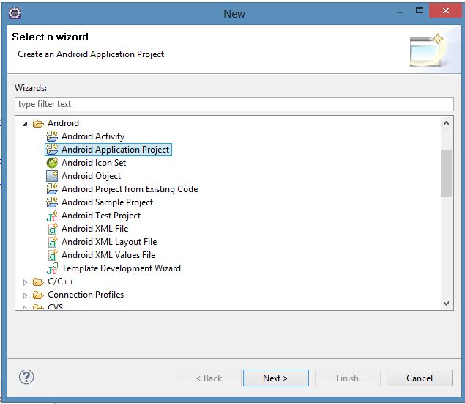Click the wizard filter text field
The height and width of the screenshot is (404, 465).
point(234,104)
